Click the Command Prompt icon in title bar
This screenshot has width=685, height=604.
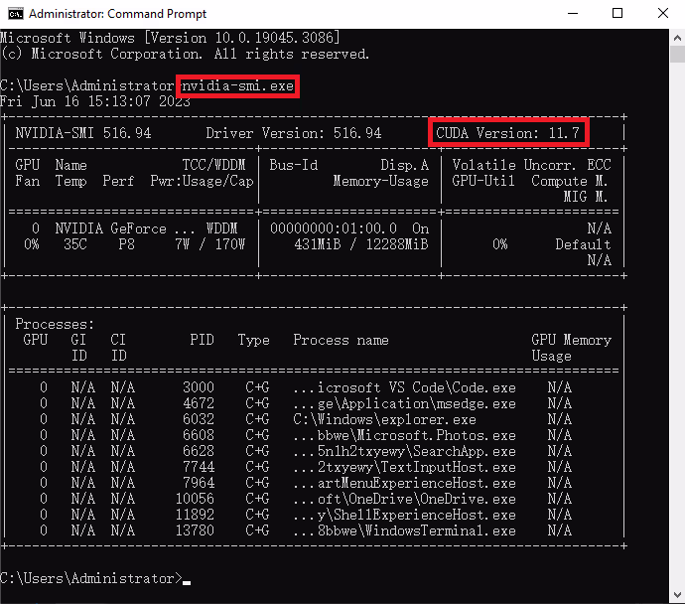[x=15, y=14]
